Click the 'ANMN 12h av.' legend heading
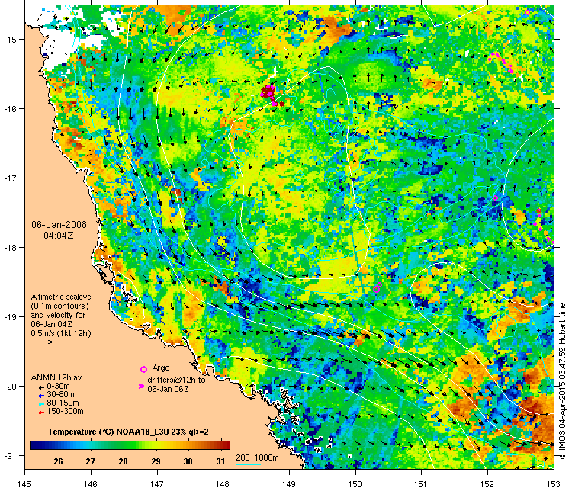Image resolution: width=572 pixels, height=488 pixels. 58,378
